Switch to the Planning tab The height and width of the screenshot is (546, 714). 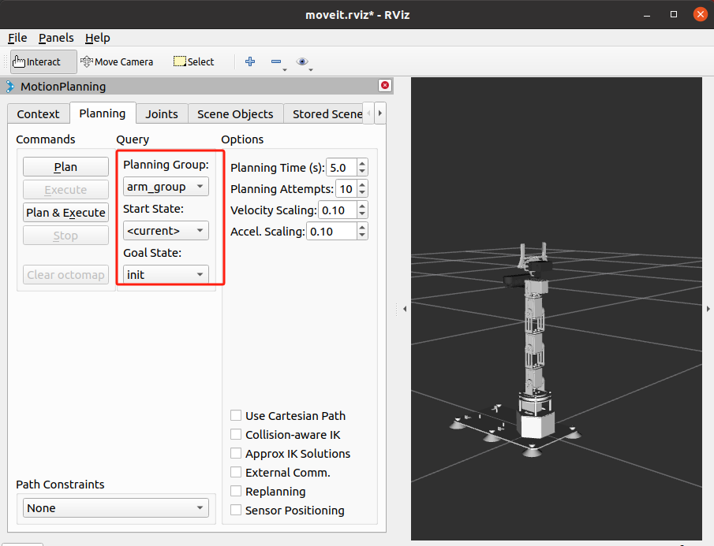coord(103,113)
